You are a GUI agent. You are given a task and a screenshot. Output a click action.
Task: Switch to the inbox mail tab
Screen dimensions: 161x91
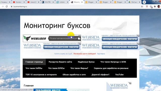point(5,2)
